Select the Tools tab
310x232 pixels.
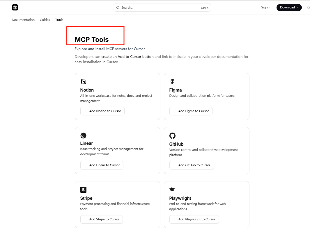point(59,20)
